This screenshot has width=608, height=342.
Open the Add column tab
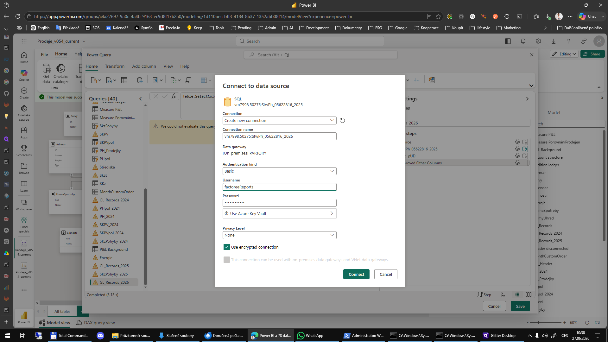pyautogui.click(x=144, y=66)
